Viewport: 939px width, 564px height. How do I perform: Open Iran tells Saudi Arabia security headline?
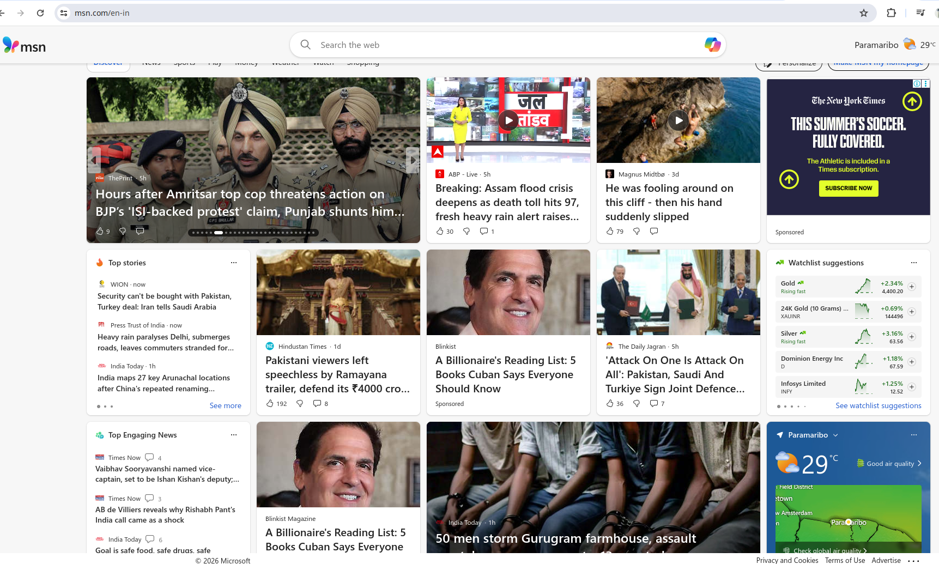[x=165, y=301]
